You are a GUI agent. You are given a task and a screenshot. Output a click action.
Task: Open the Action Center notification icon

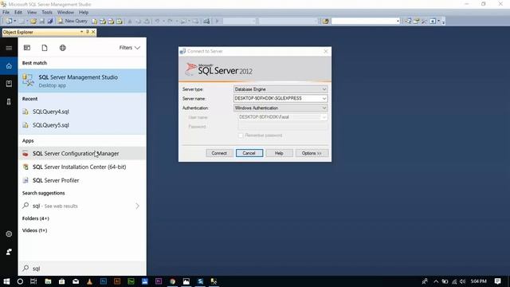[497, 281]
